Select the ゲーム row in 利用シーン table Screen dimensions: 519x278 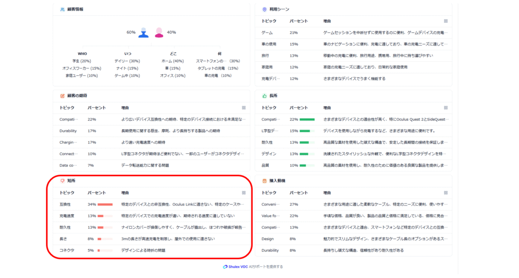click(x=353, y=32)
